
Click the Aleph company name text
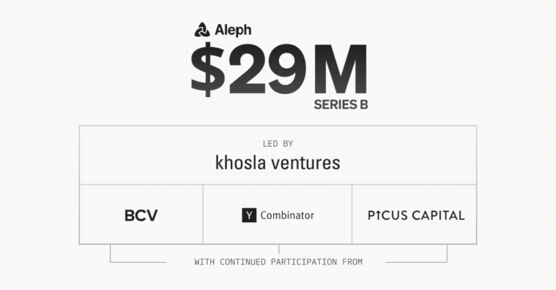click(x=233, y=30)
